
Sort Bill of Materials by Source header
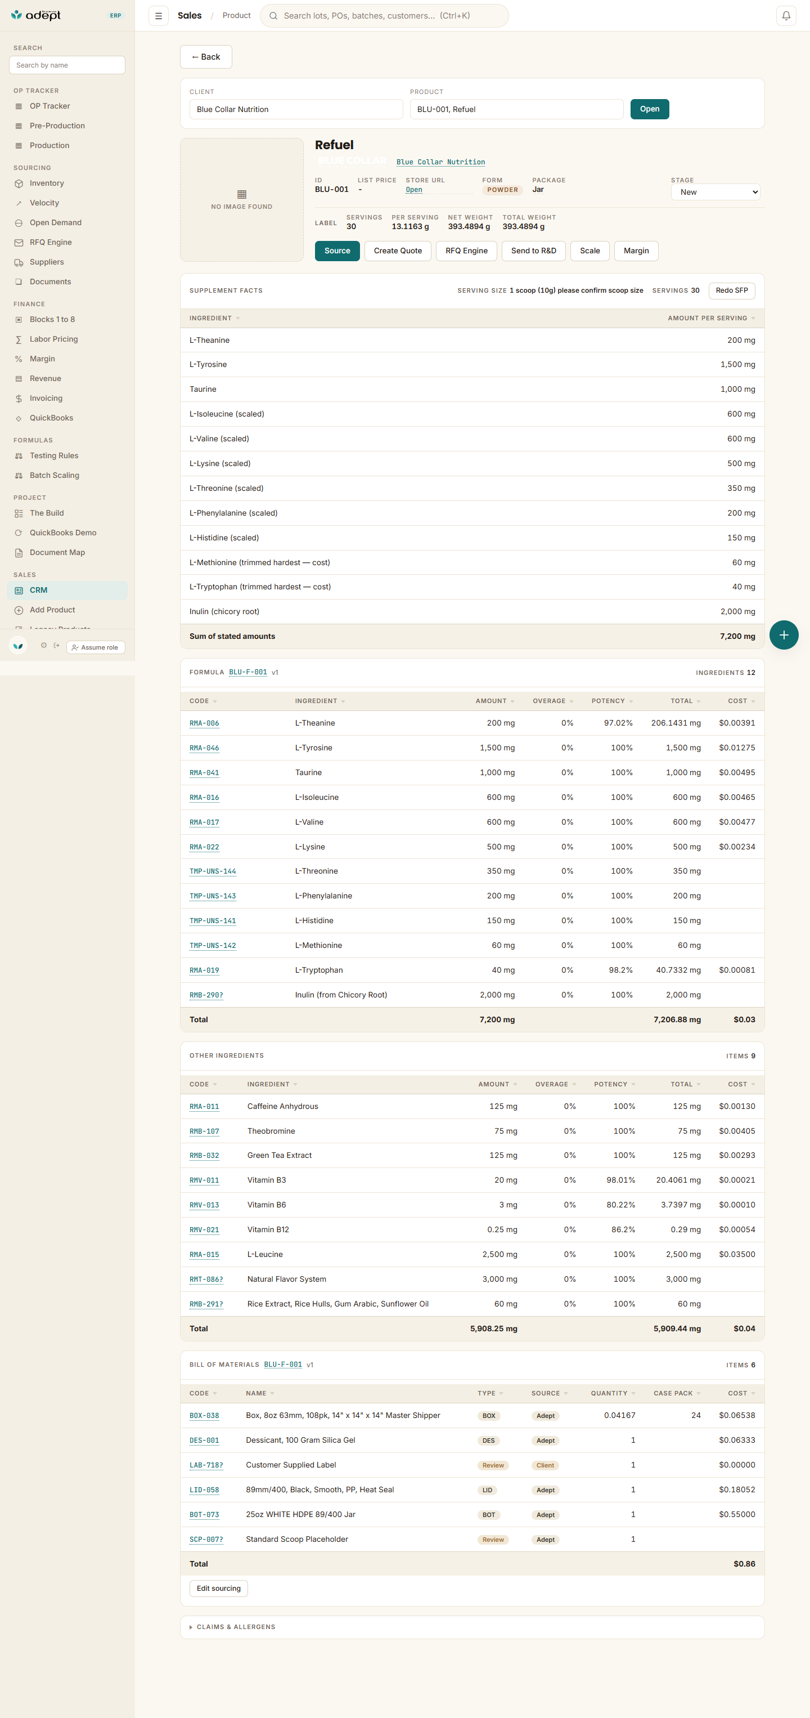550,1393
